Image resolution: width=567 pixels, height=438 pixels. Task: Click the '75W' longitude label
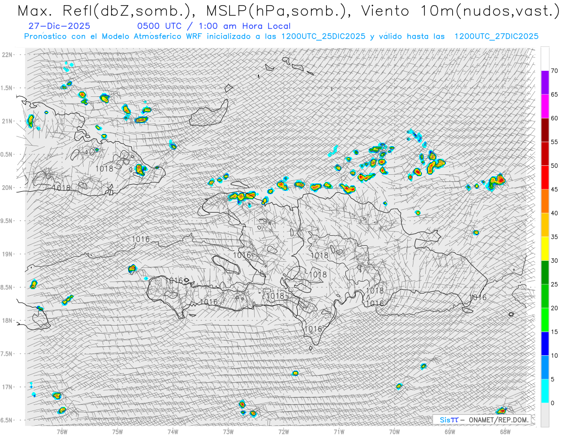118,431
